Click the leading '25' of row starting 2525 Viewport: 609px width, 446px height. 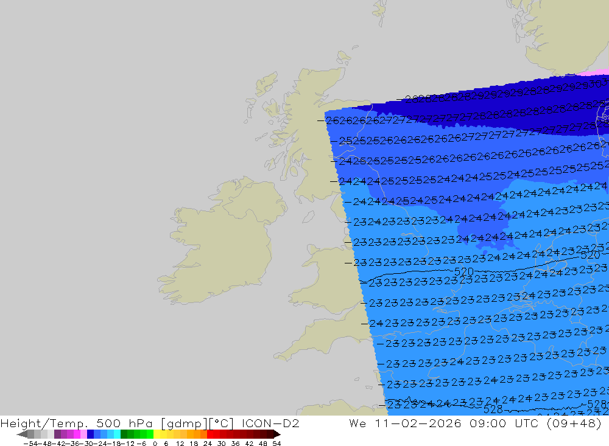[x=346, y=141]
